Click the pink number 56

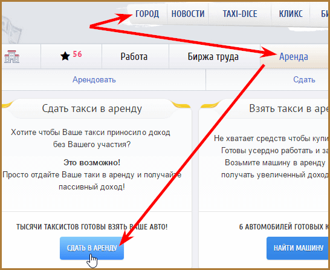coord(77,54)
